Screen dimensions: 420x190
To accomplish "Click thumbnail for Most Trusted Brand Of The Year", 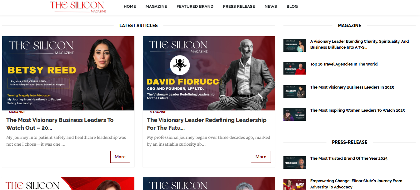I will click(x=294, y=163).
